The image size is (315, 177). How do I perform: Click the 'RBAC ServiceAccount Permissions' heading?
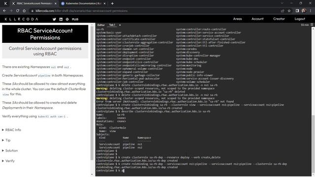tap(45, 34)
